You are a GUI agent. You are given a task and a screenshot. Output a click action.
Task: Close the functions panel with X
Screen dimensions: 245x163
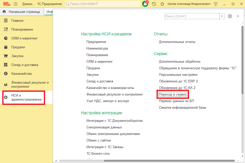click(x=238, y=16)
